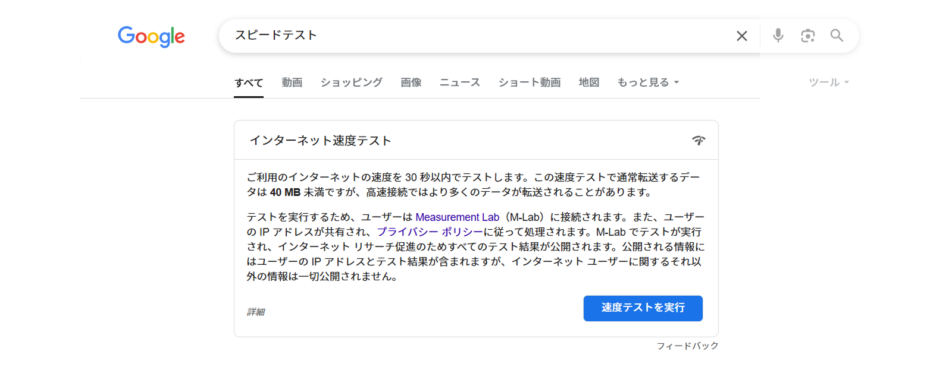
Task: Open the 地図 tab
Action: click(589, 83)
